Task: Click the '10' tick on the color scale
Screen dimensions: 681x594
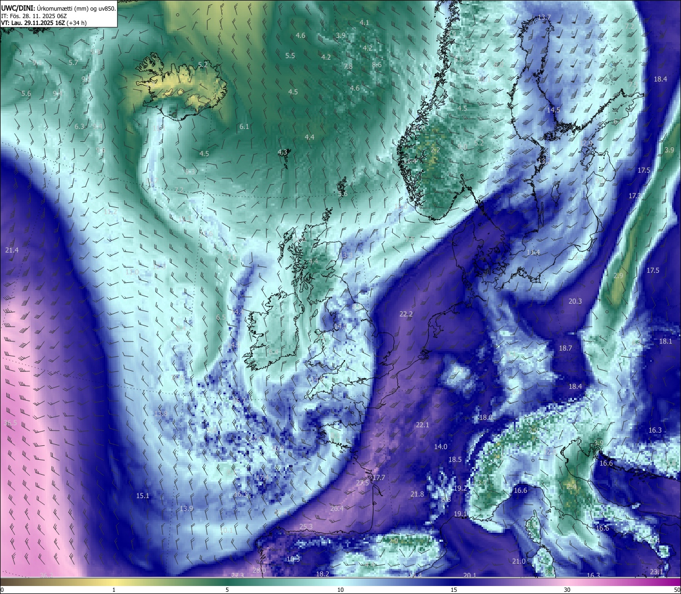Action: (x=340, y=590)
